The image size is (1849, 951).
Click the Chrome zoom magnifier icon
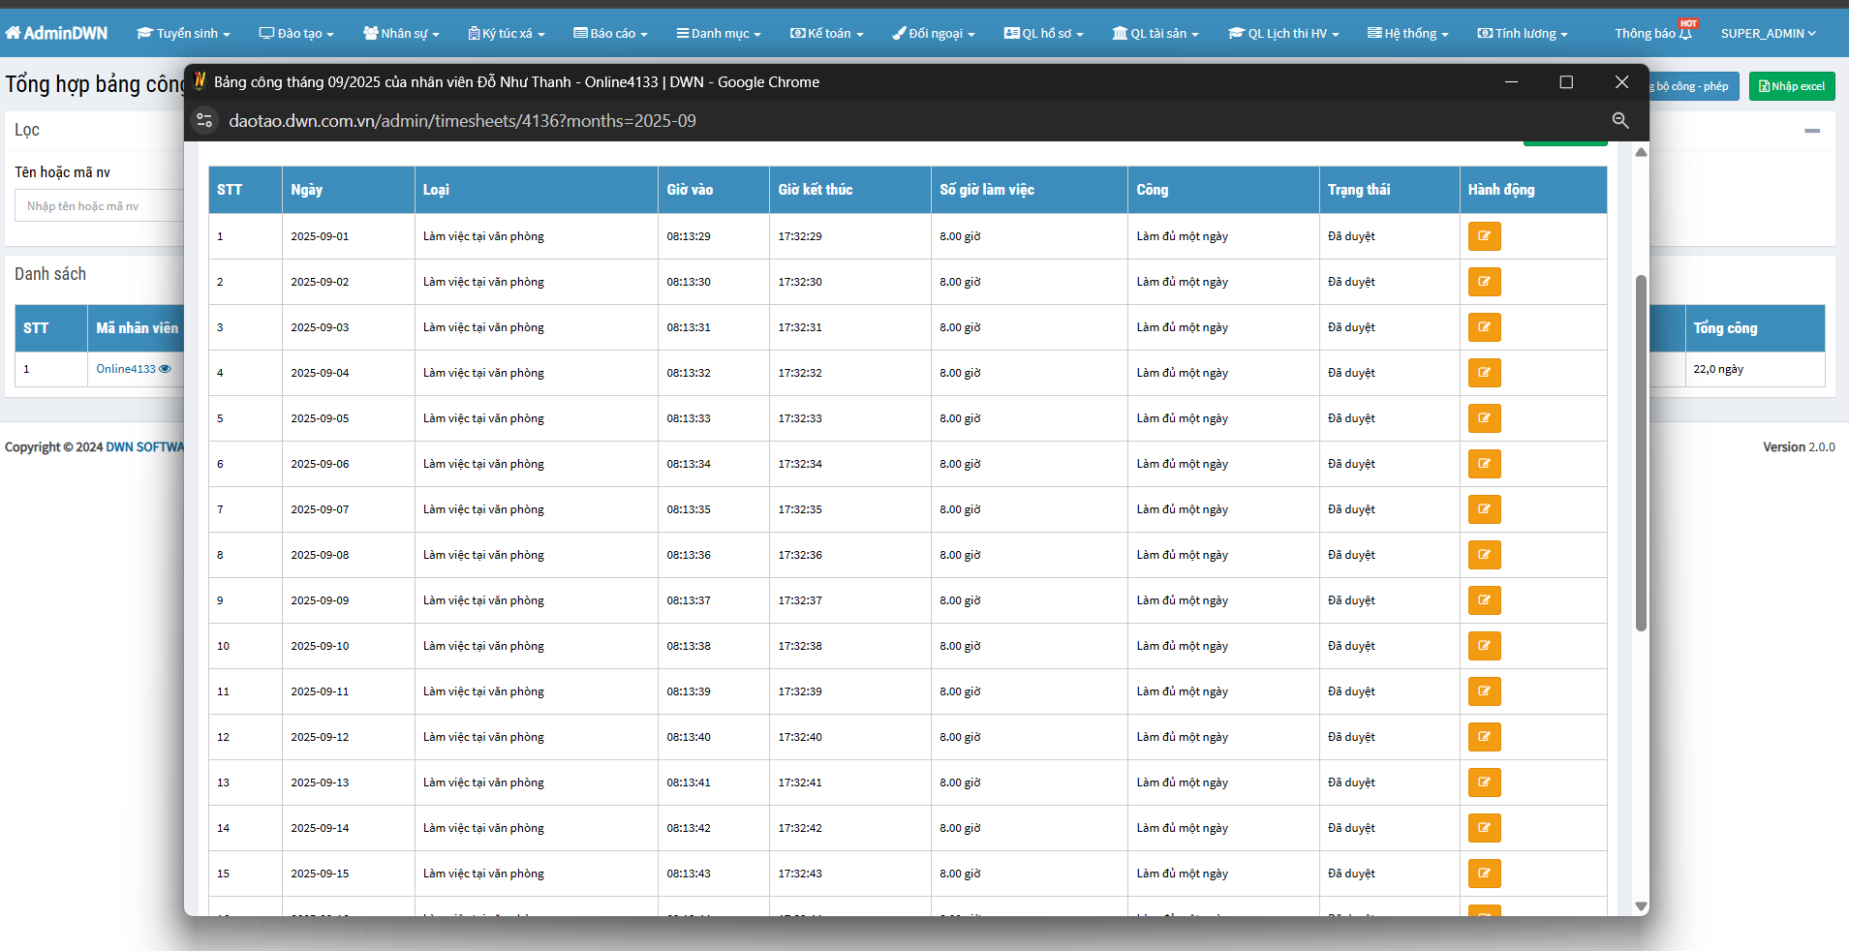click(1619, 120)
